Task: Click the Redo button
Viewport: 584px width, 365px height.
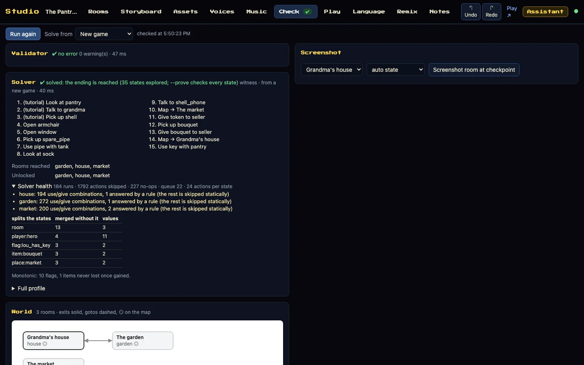Action: pos(492,12)
